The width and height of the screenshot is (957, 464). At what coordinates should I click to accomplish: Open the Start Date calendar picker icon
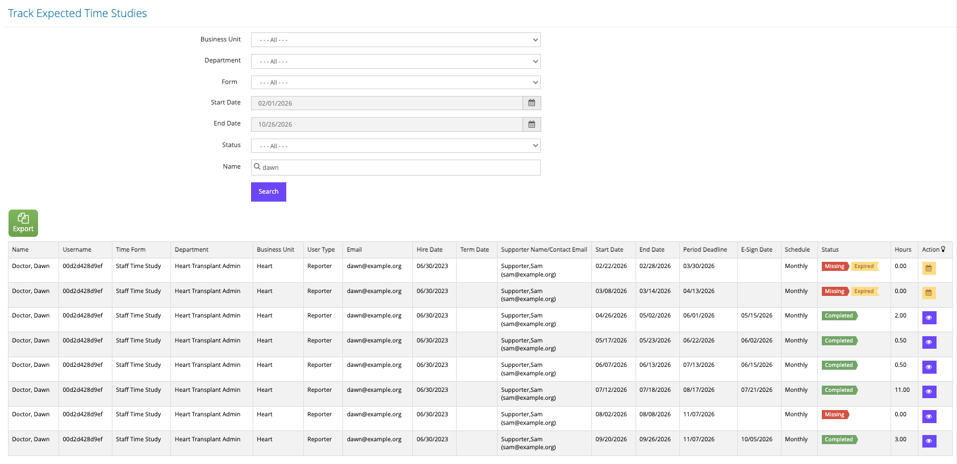tap(532, 103)
